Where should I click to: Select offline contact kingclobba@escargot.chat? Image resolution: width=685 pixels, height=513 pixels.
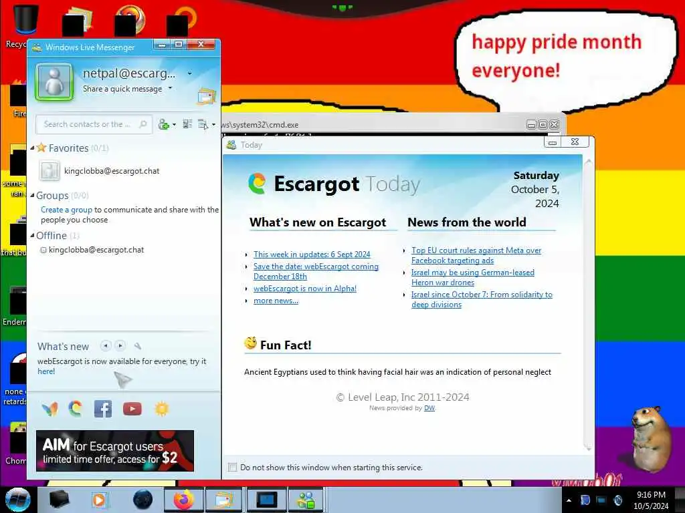pyautogui.click(x=96, y=250)
